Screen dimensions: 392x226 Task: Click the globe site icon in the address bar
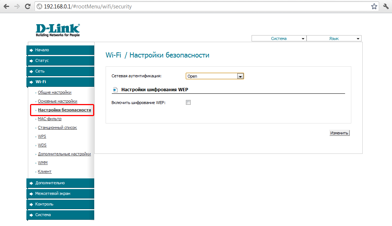click(x=40, y=7)
